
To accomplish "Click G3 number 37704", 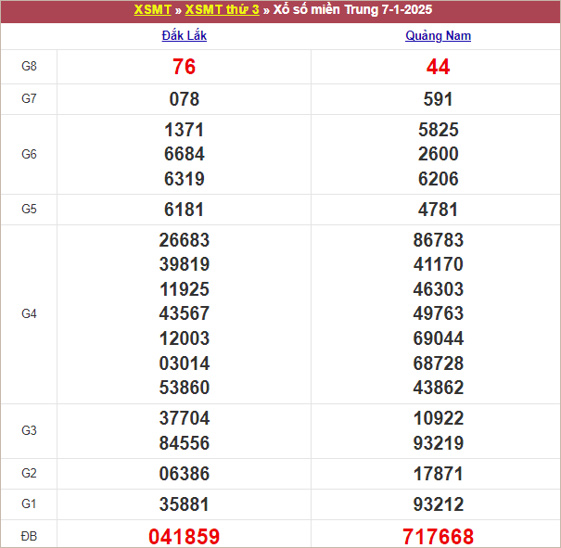I will coord(184,418).
